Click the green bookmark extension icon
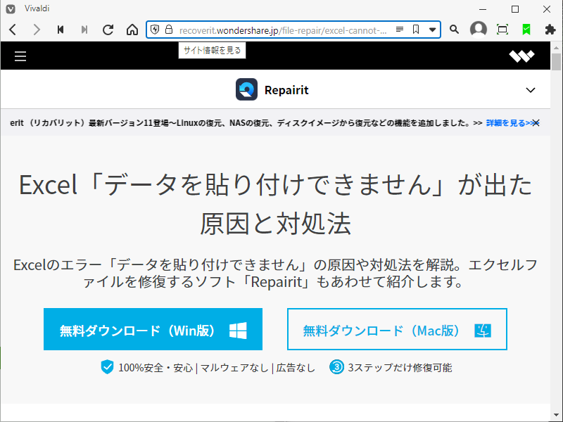Screen dimensions: 563x422 (526, 30)
